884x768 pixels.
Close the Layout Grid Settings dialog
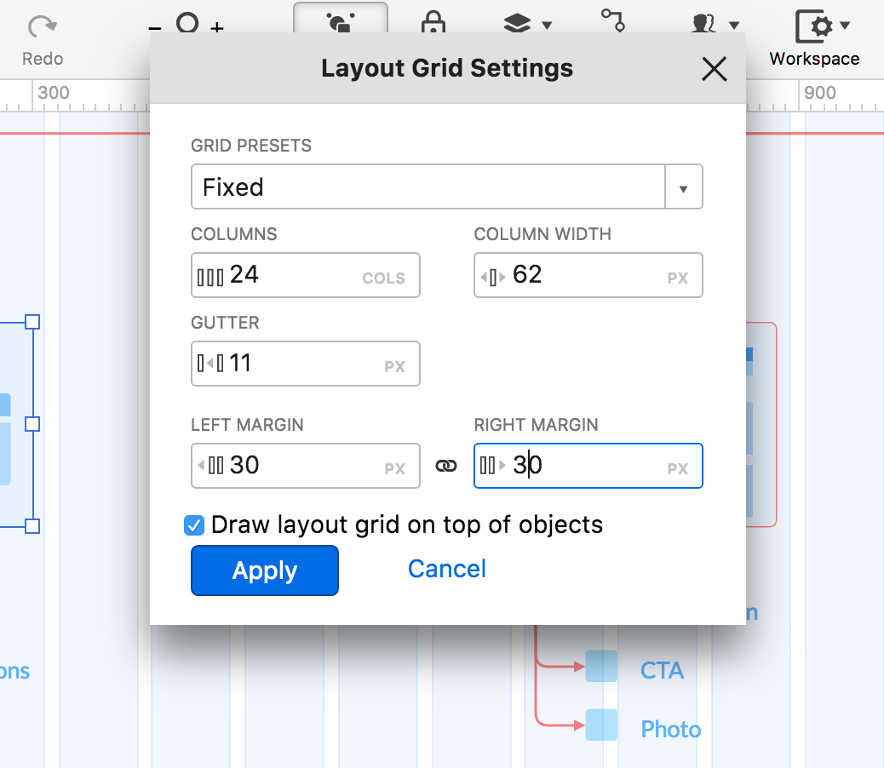coord(715,69)
